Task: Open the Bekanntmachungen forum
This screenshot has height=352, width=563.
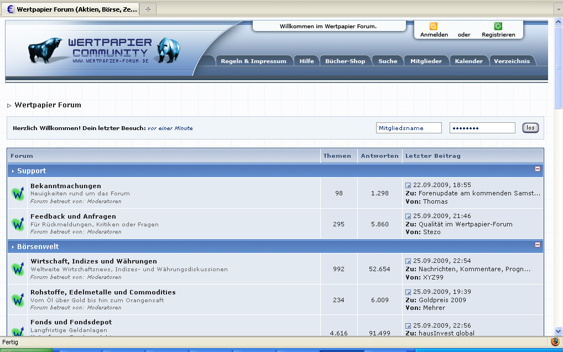Action: point(66,186)
